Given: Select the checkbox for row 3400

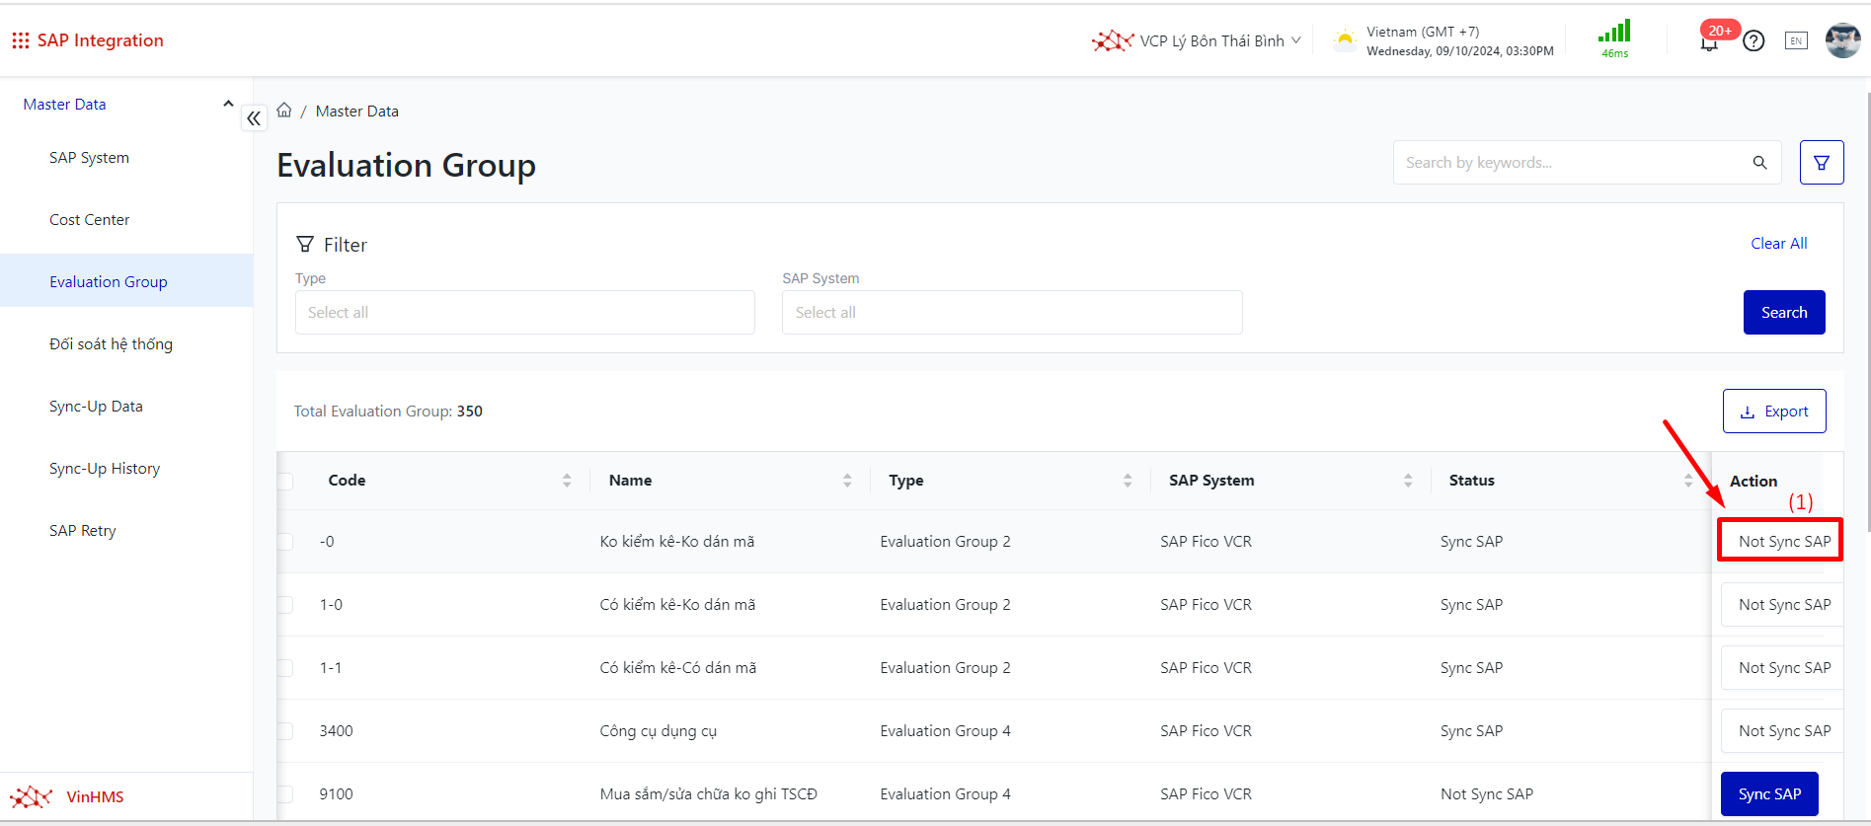Looking at the screenshot, I should [285, 731].
